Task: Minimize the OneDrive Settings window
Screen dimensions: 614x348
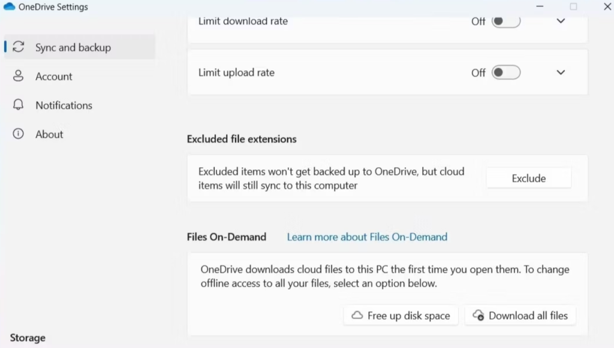Action: [x=540, y=7]
